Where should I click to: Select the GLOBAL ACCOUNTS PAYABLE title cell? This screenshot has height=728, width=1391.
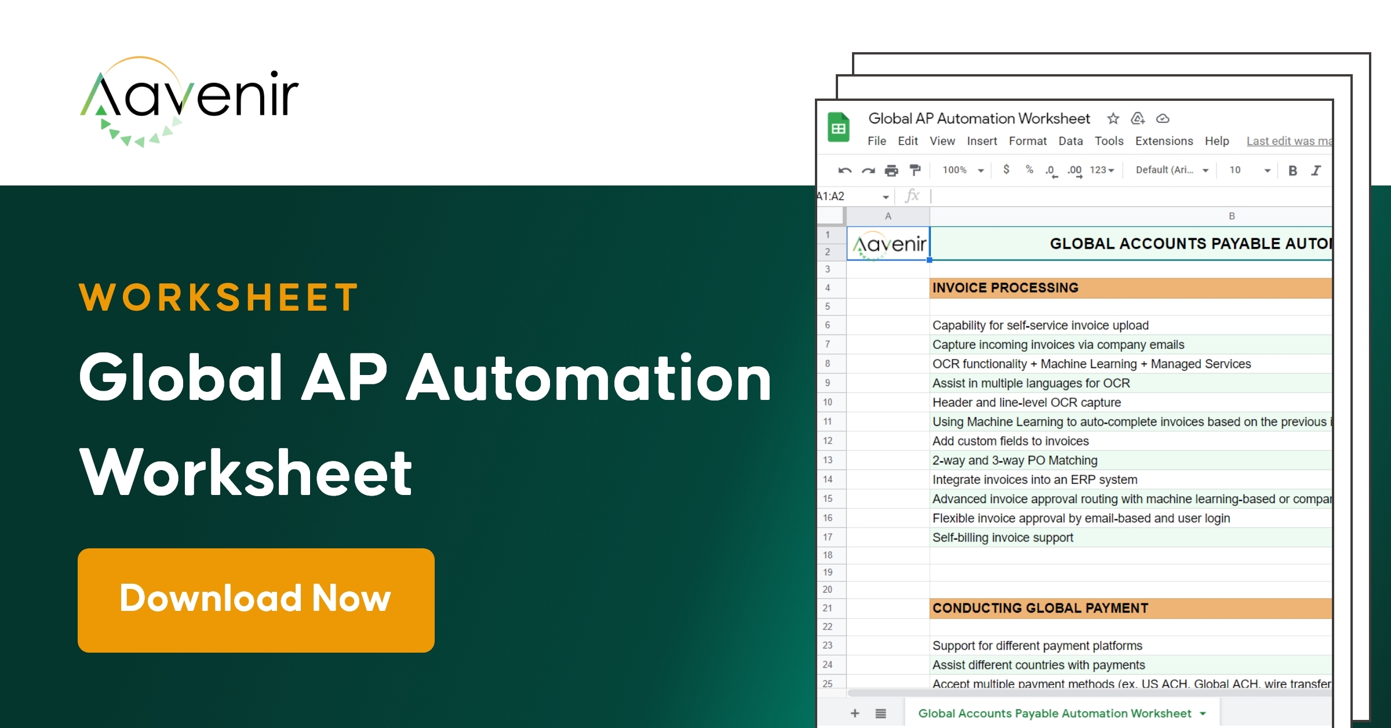click(x=1131, y=243)
